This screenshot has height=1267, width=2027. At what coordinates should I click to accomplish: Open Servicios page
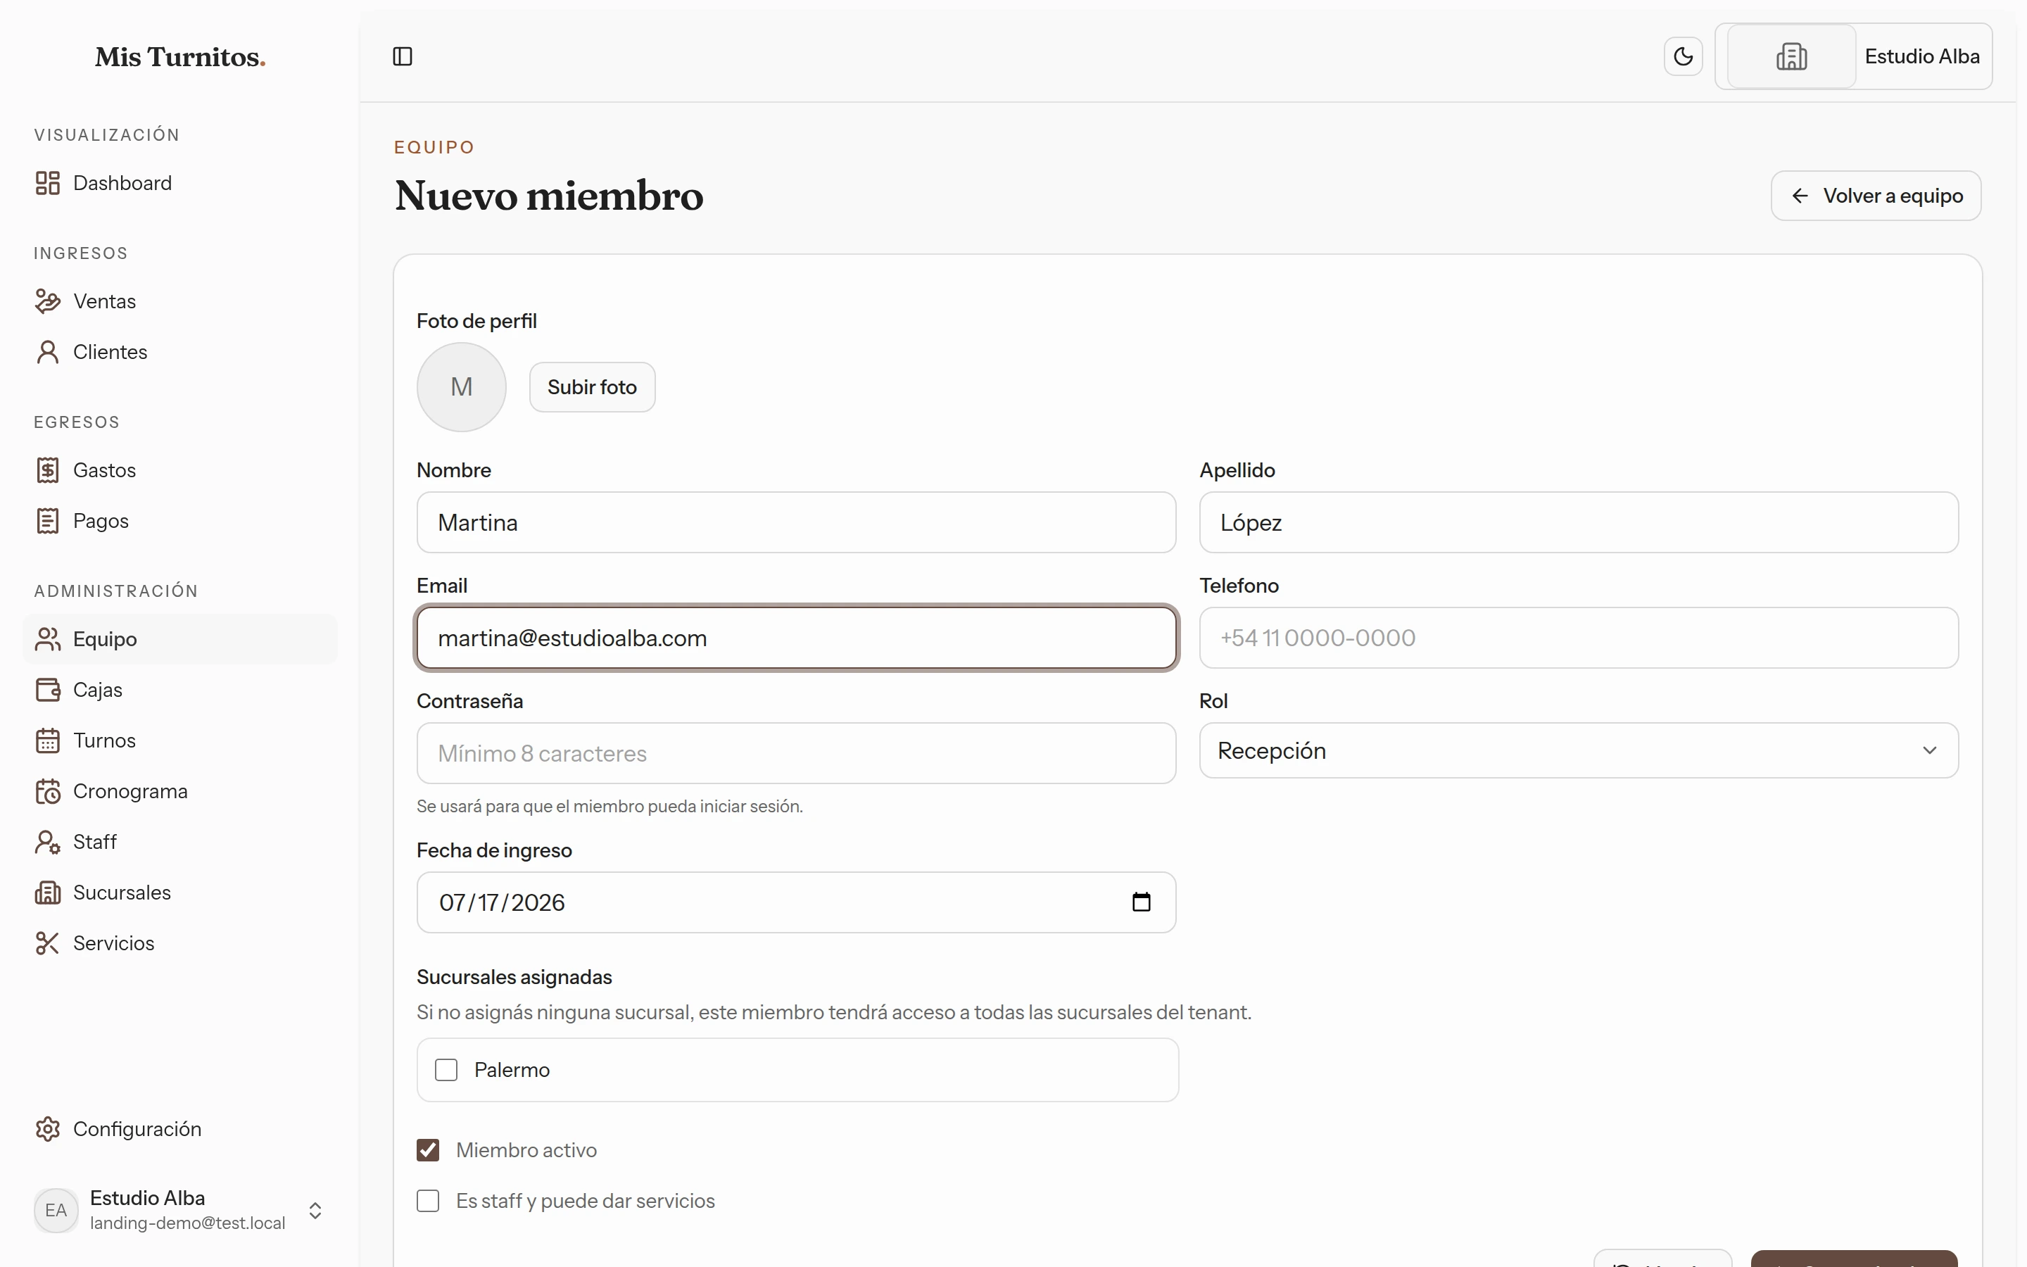180,943
